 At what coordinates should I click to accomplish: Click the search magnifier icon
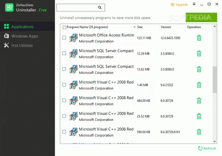[x=100, y=7]
